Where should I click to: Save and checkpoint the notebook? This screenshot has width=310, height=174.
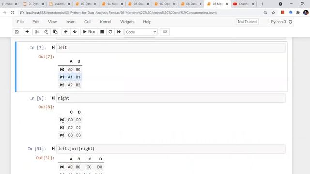17,32
